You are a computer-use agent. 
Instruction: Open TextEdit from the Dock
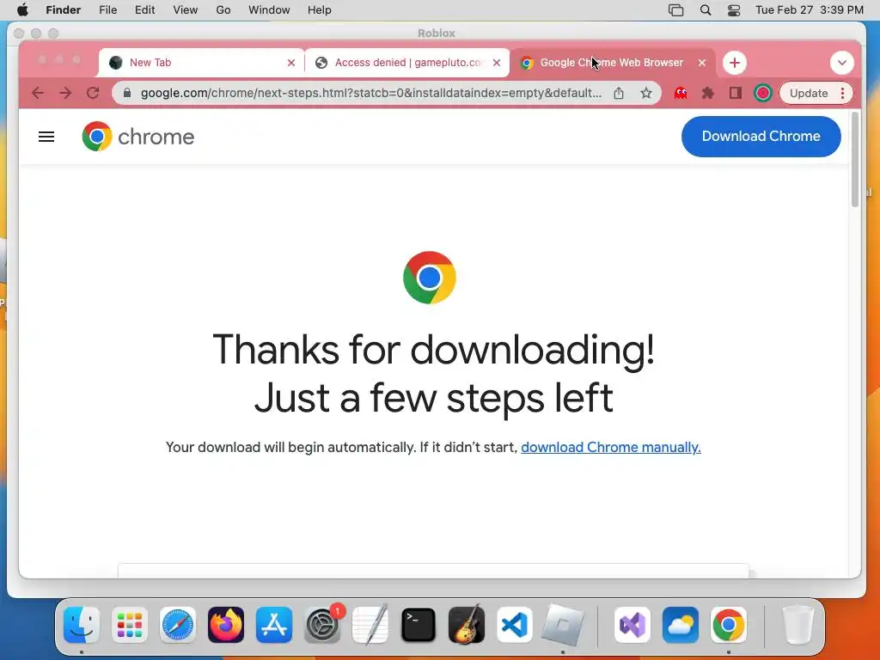370,625
